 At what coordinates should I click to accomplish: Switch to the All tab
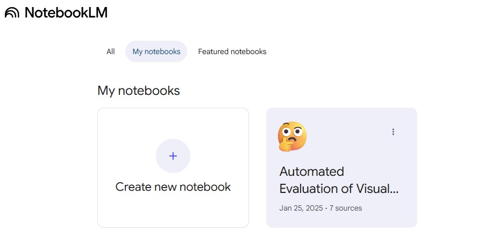pos(110,51)
